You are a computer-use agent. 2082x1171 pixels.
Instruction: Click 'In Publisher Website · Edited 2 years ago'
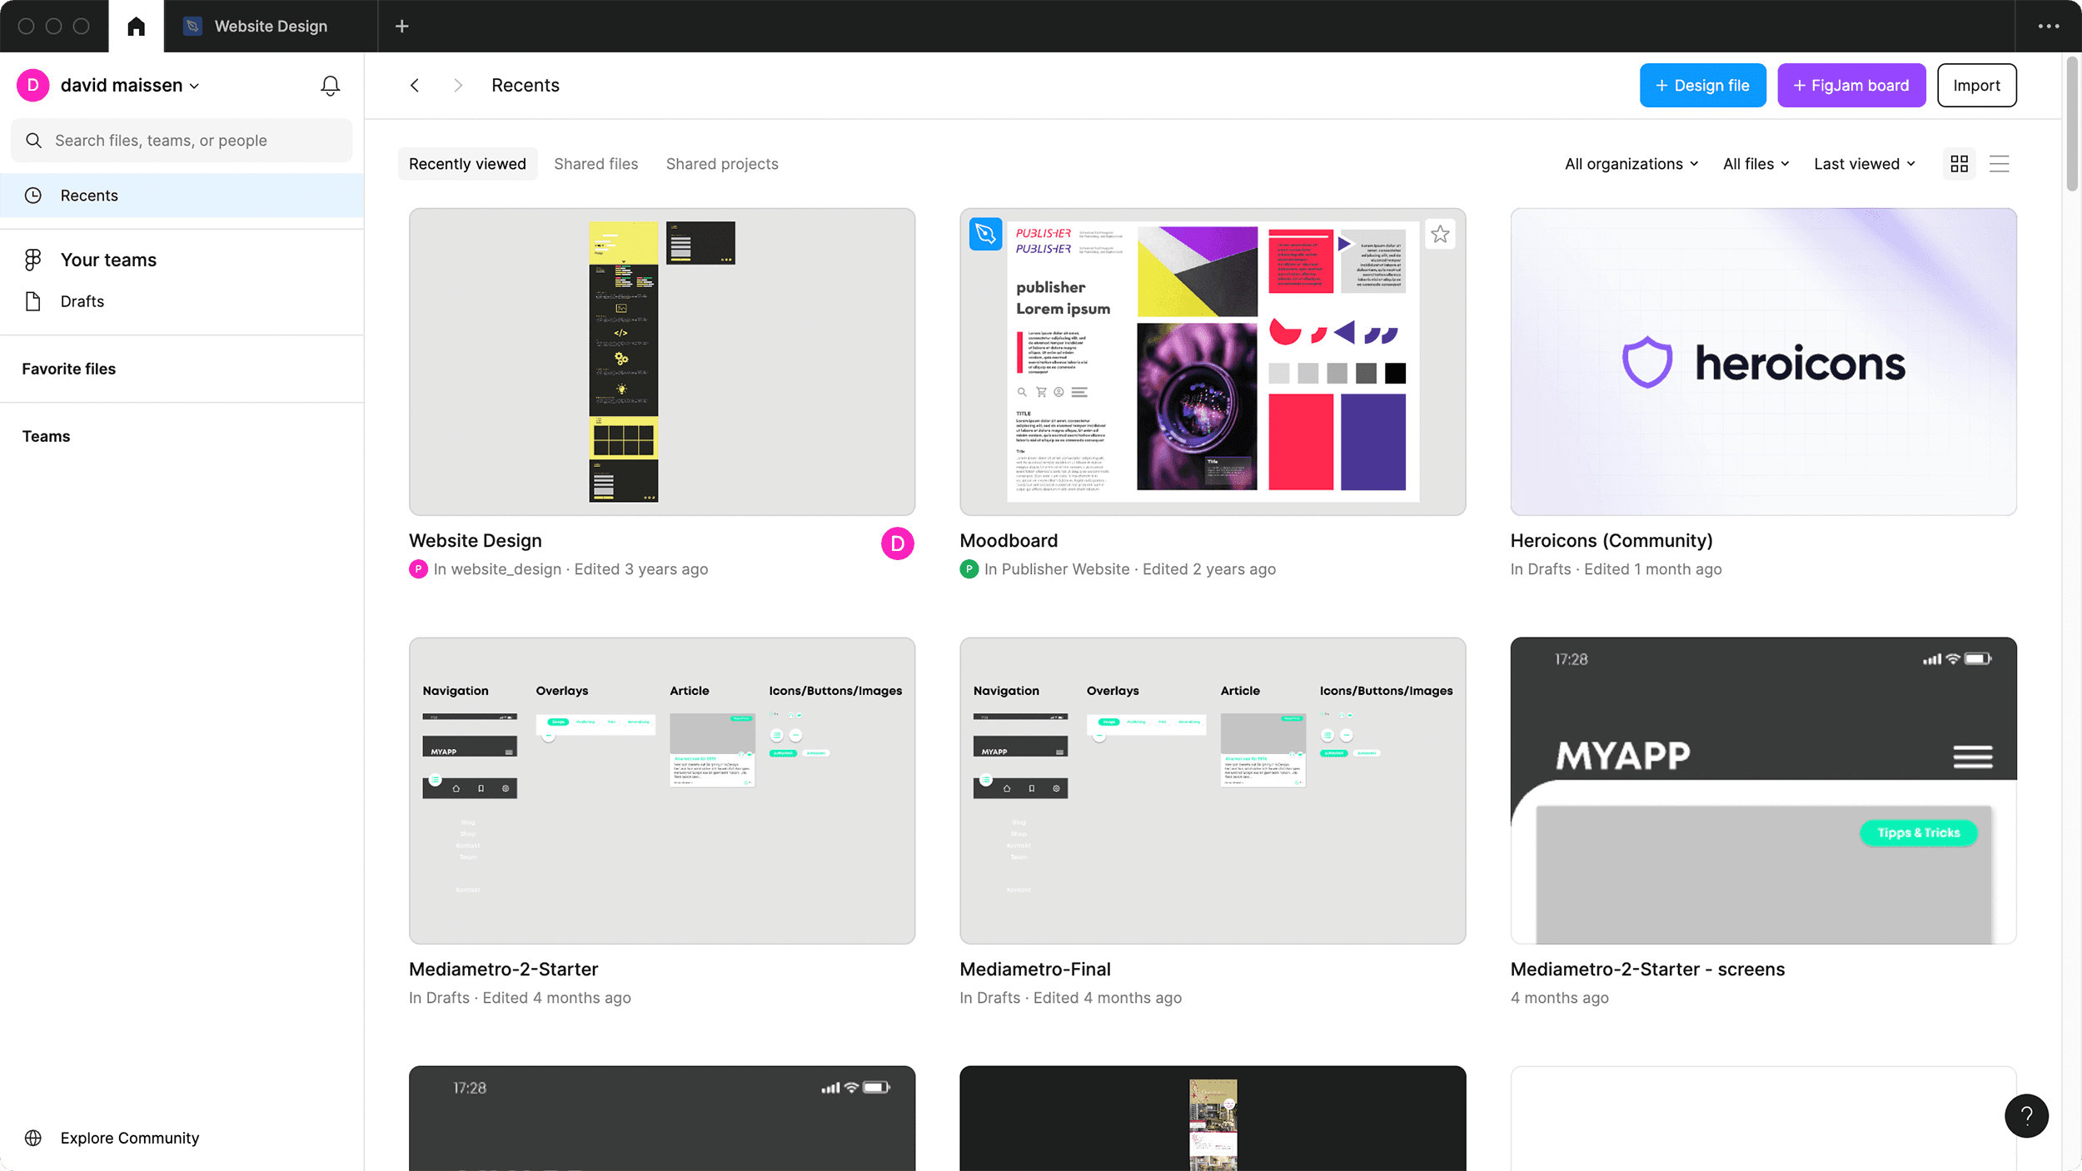[1129, 569]
